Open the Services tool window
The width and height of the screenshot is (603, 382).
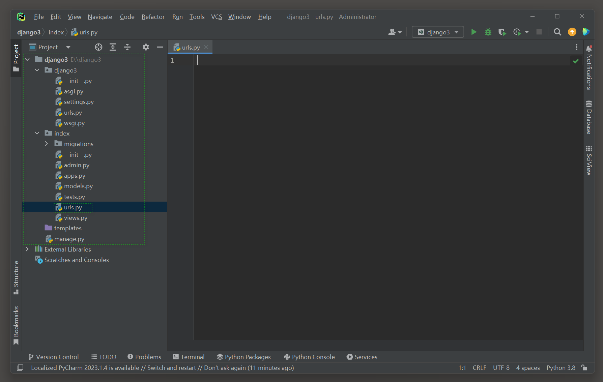click(x=362, y=357)
